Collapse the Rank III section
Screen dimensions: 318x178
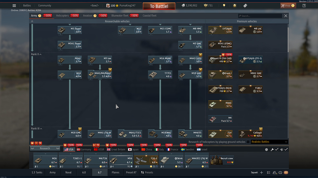37,129
